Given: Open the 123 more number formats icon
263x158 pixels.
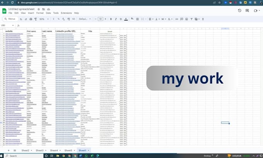Looking at the screenshot, I should coord(73,19).
